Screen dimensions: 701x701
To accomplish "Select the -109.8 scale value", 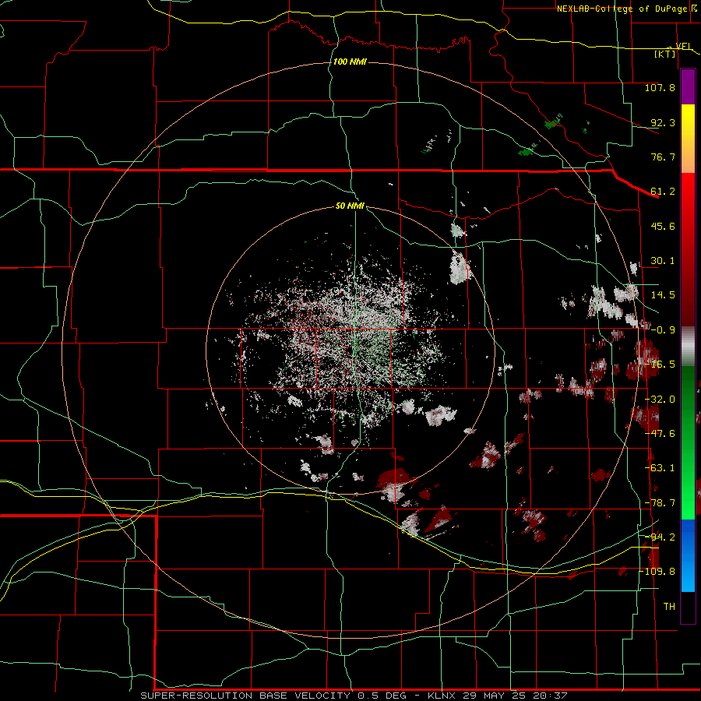I will pos(657,572).
